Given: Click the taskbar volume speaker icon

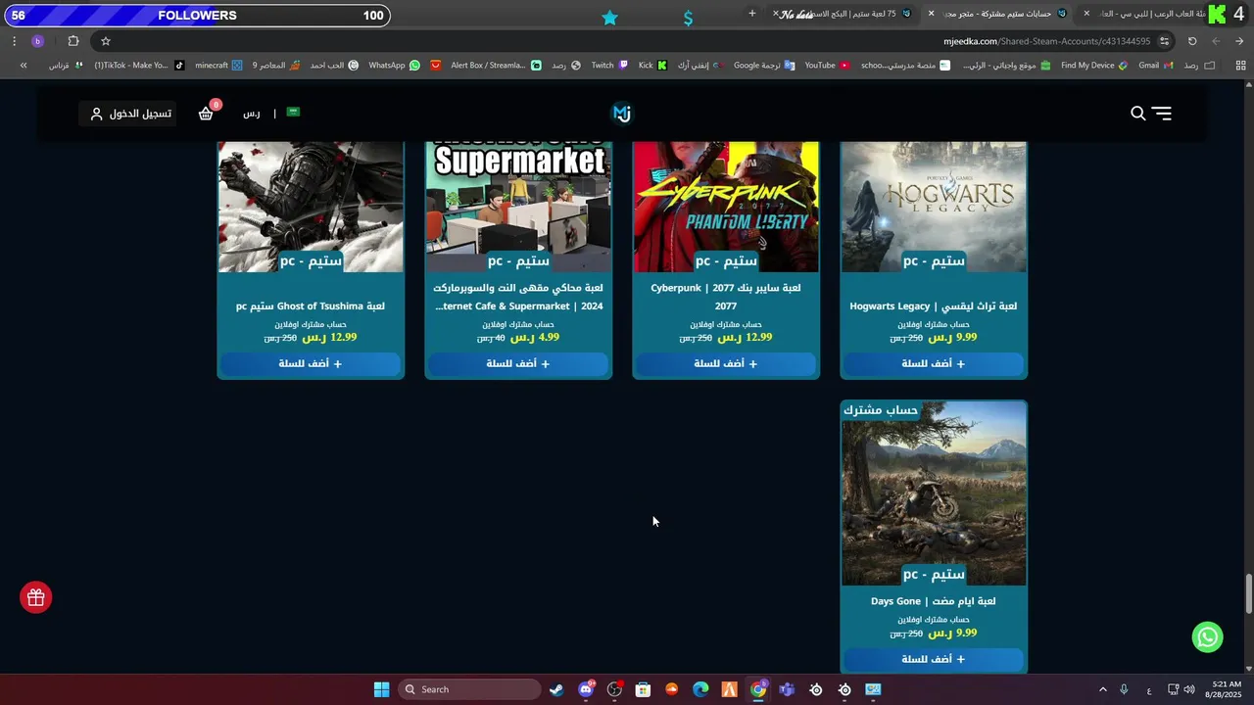Looking at the screenshot, I should pyautogui.click(x=1189, y=689).
